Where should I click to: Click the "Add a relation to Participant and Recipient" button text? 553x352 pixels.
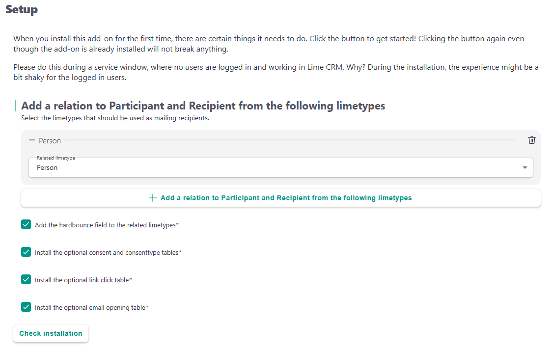(286, 198)
